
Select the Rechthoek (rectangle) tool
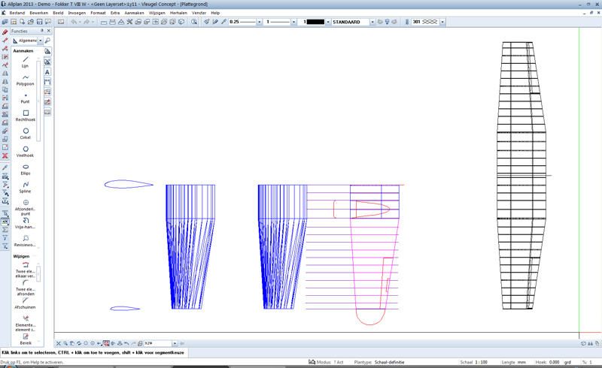[25, 116]
